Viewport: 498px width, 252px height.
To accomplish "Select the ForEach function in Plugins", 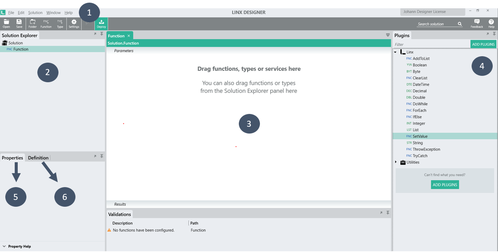I will (420, 111).
